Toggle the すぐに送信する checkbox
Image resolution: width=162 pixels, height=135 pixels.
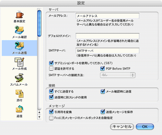pos(51,92)
